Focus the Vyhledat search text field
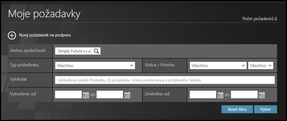 coord(165,80)
